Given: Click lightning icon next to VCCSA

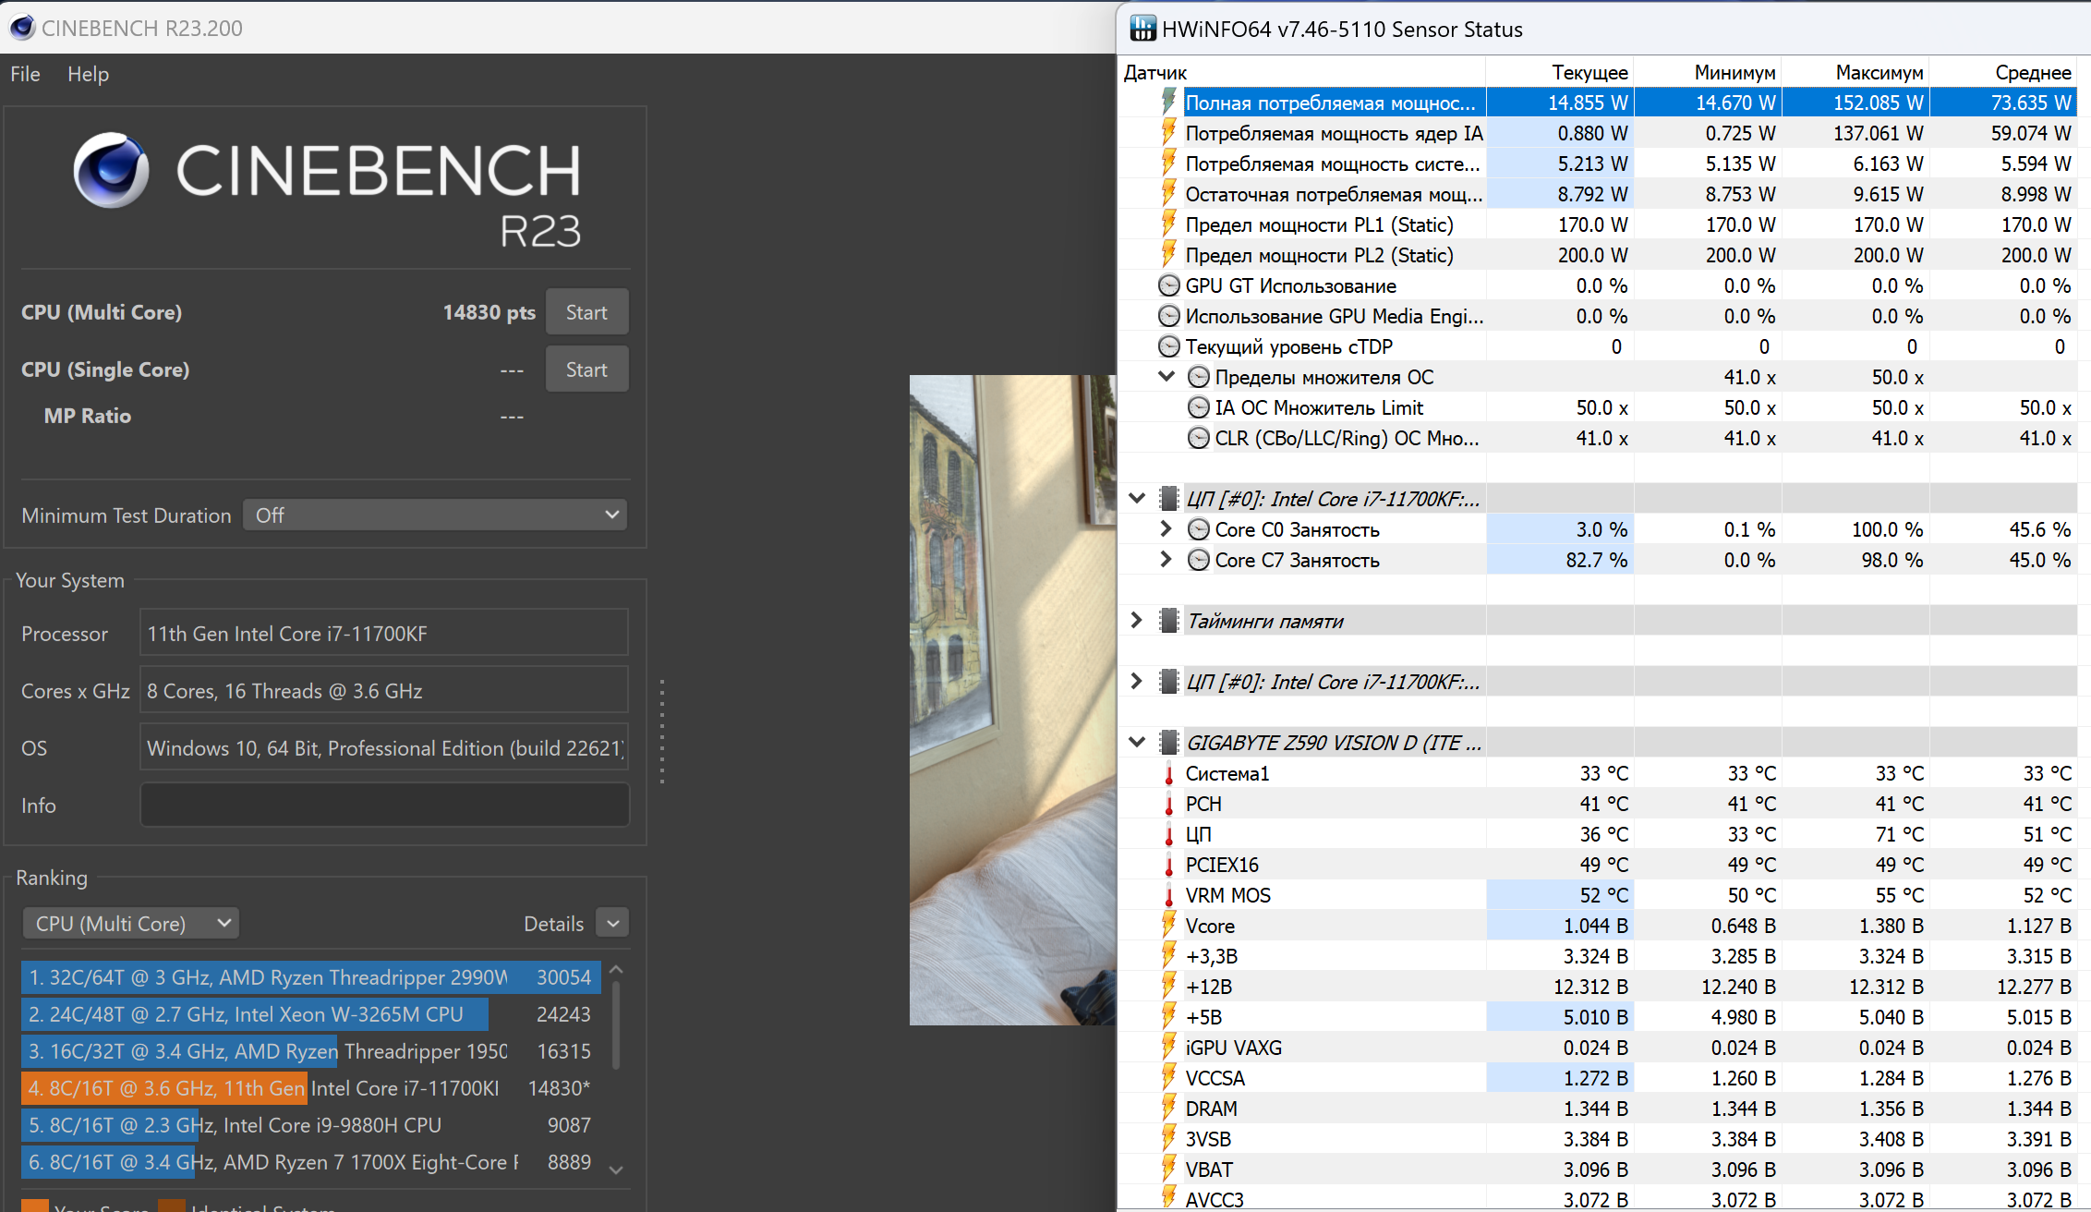Looking at the screenshot, I should point(1168,1077).
